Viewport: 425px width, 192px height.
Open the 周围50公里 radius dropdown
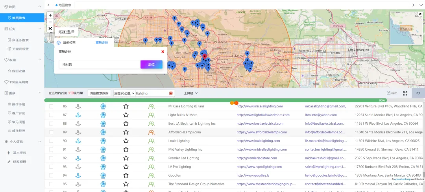124,93
